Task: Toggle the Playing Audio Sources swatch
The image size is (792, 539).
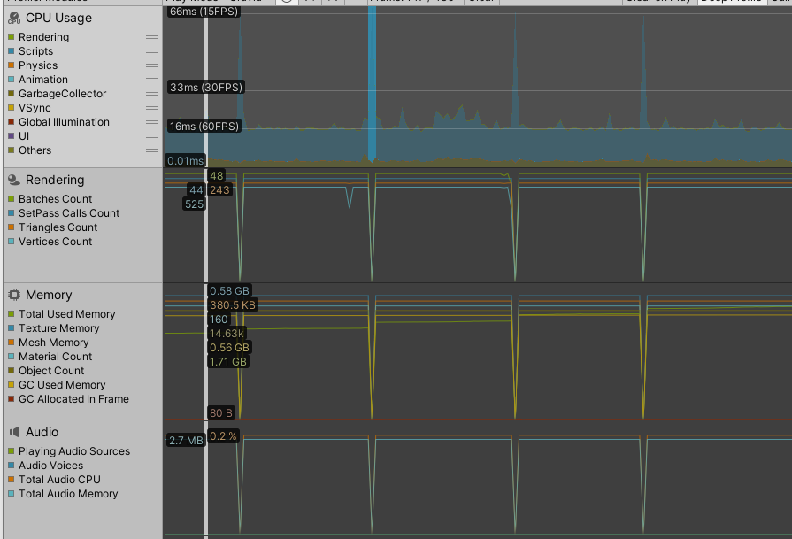Action: [x=10, y=450]
